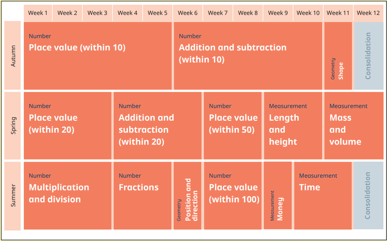Select the Autumn Consolidation block
This screenshot has height=241, width=387.
pos(369,55)
